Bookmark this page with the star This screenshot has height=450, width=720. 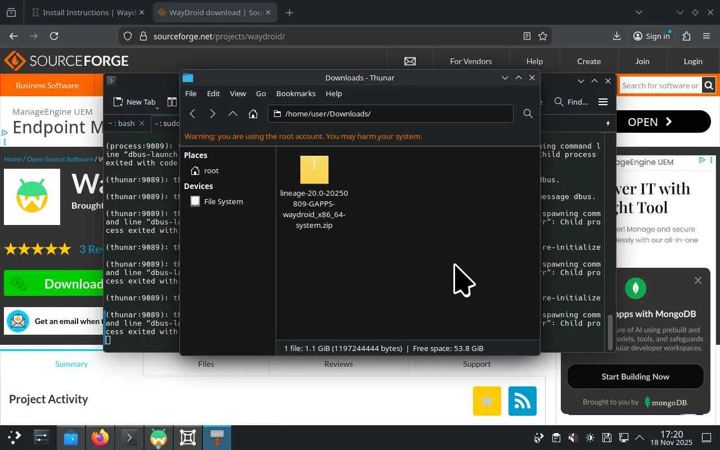tap(543, 36)
